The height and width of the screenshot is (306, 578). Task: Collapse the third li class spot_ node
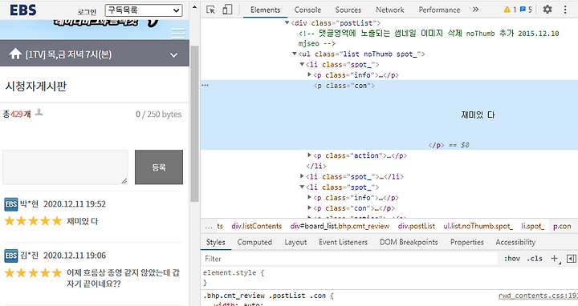(302, 187)
